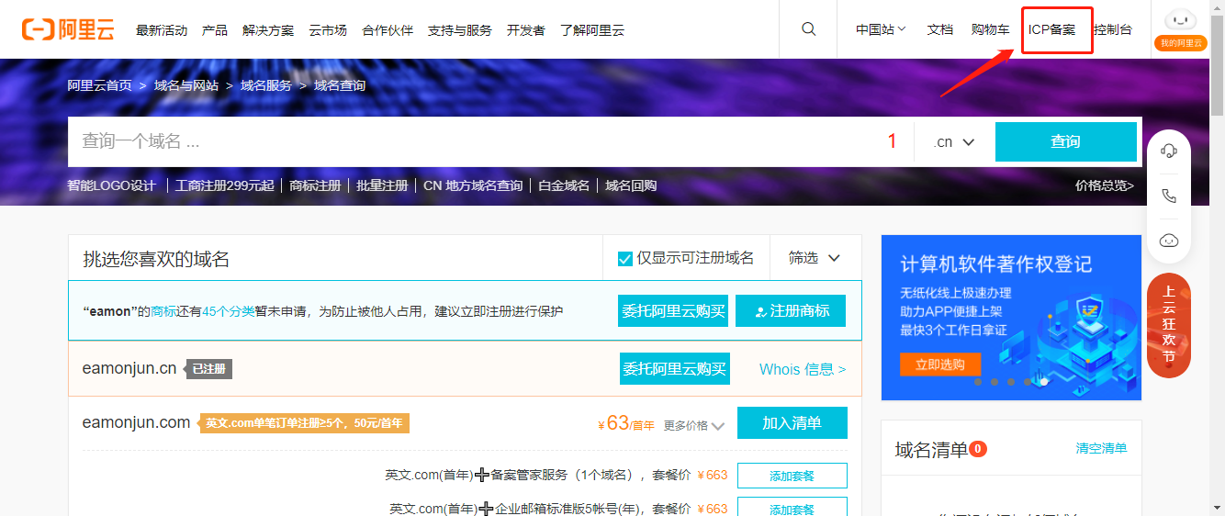This screenshot has width=1225, height=516.
Task: Click the 商标 link in notice
Action: click(163, 311)
